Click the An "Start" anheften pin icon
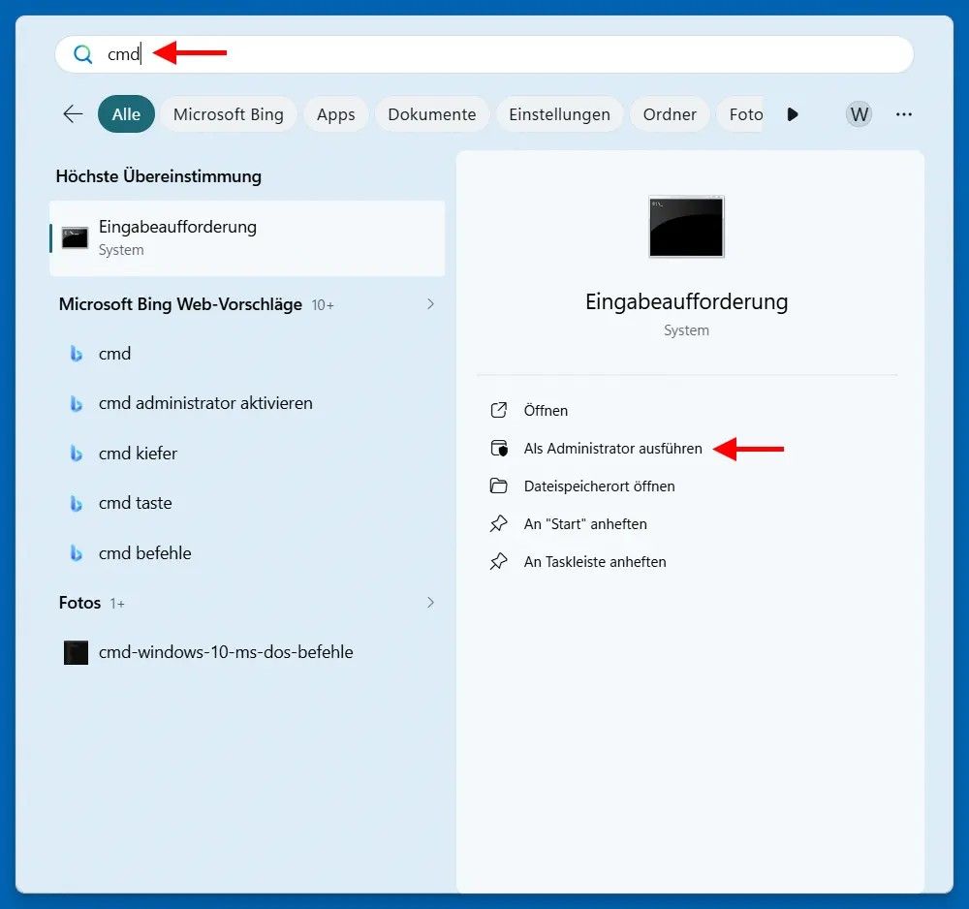969x909 pixels. pyautogui.click(x=499, y=523)
